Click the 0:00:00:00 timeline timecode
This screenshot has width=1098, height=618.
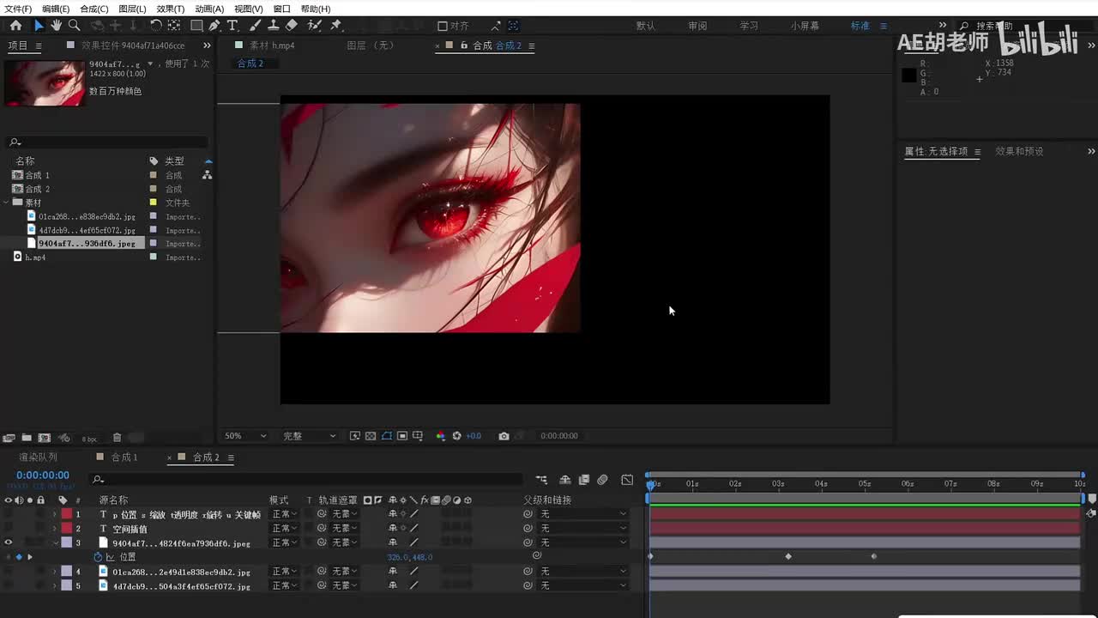click(x=43, y=476)
